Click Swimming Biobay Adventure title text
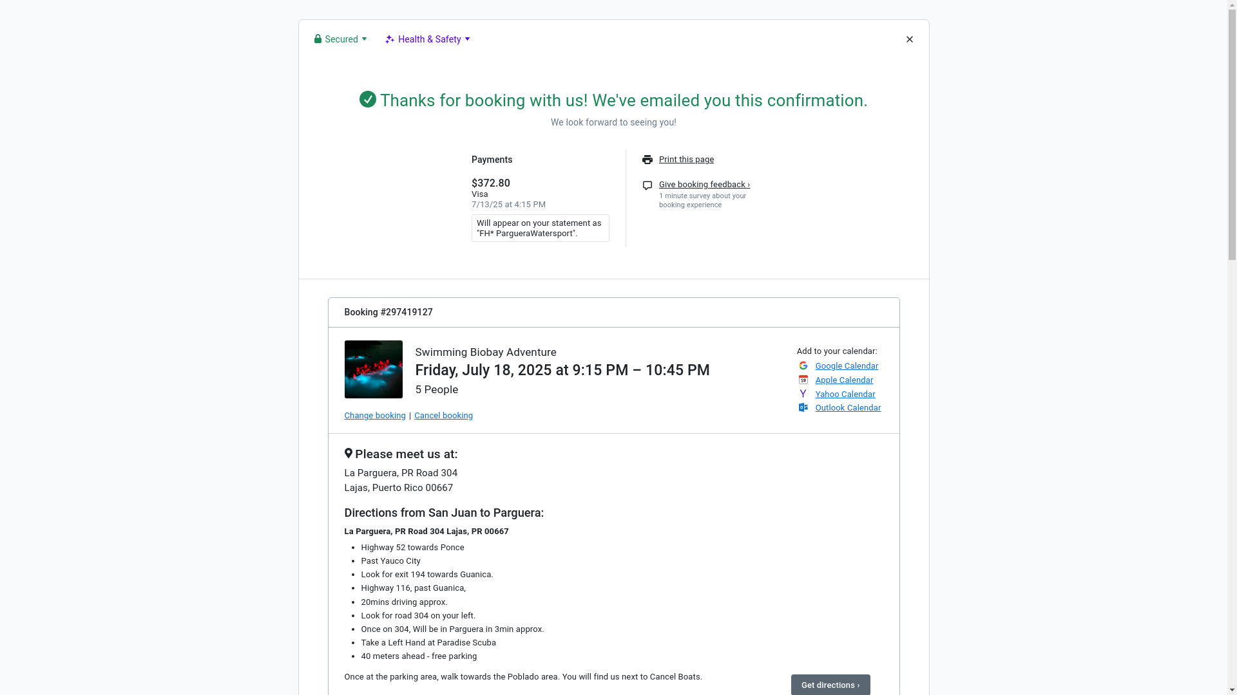 [486, 352]
